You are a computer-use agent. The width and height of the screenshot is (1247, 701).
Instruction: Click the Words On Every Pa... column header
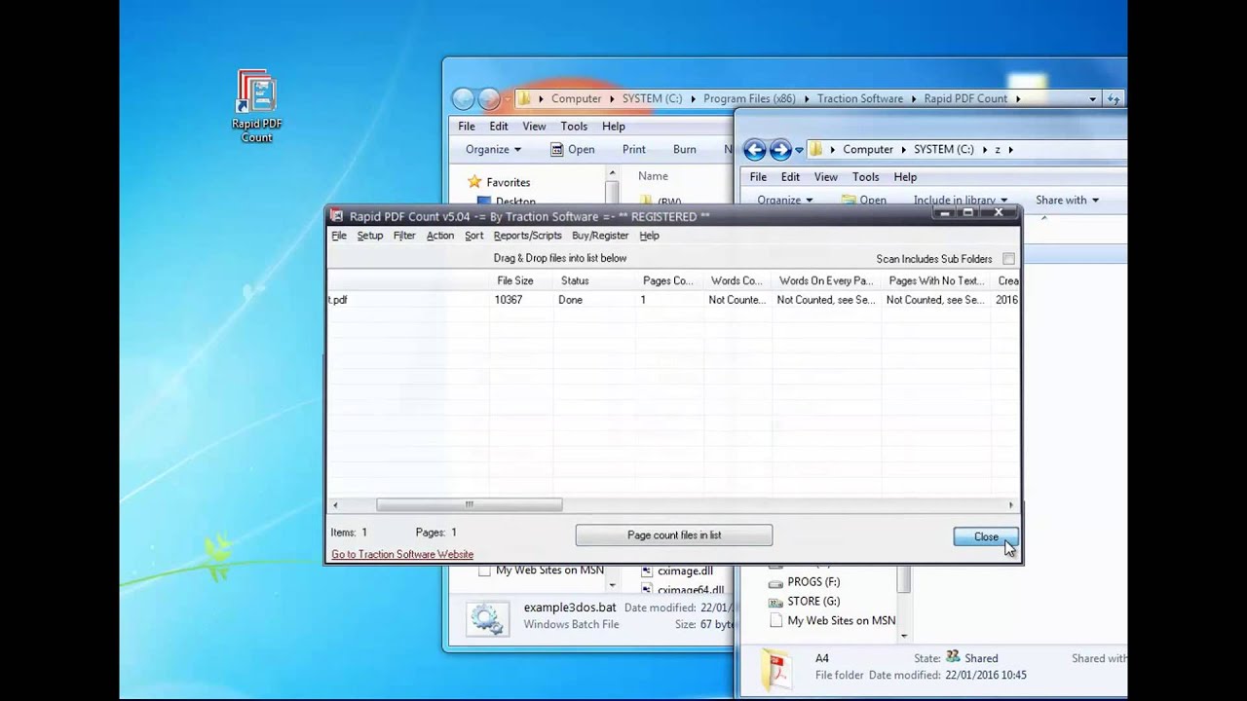(x=826, y=280)
